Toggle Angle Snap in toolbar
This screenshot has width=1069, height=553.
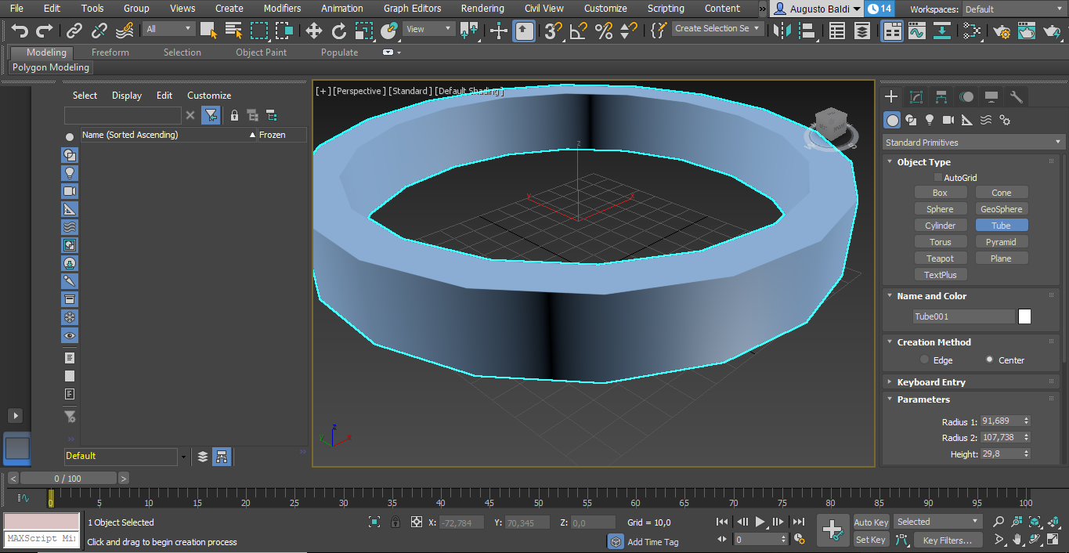coord(578,31)
